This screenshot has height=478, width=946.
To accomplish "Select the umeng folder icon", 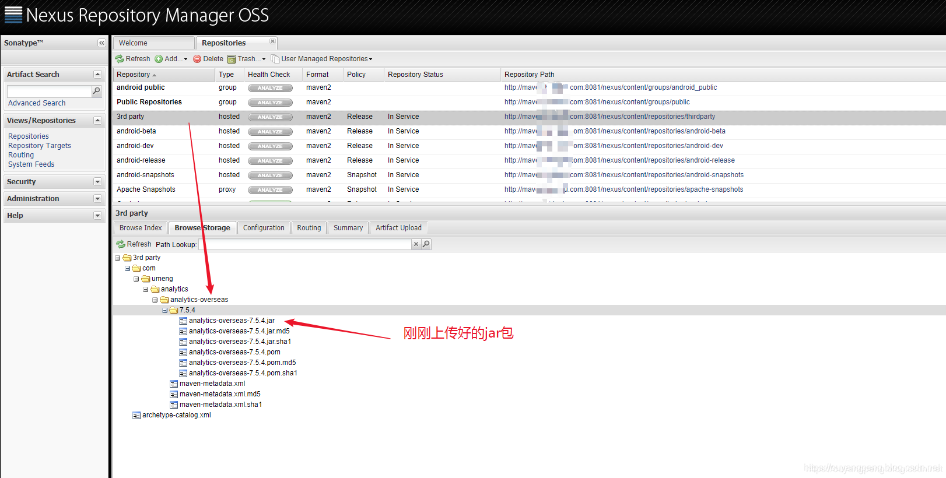I will click(x=146, y=279).
